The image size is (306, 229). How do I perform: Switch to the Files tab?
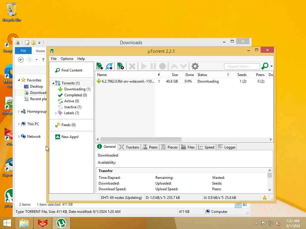click(188, 147)
